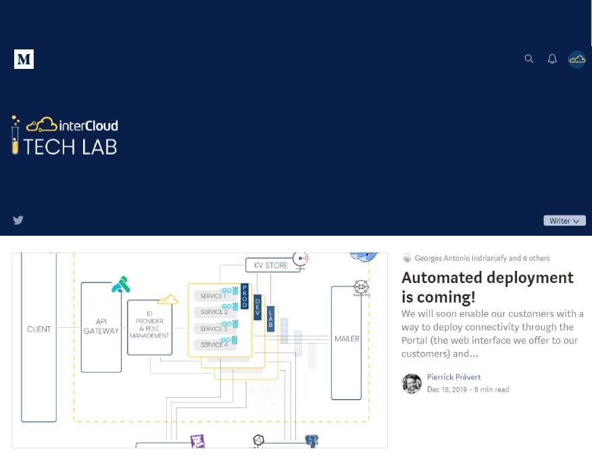This screenshot has height=458, width=592.
Task: Click the article excerpt starting 'We will soon enable'
Action: 493,334
